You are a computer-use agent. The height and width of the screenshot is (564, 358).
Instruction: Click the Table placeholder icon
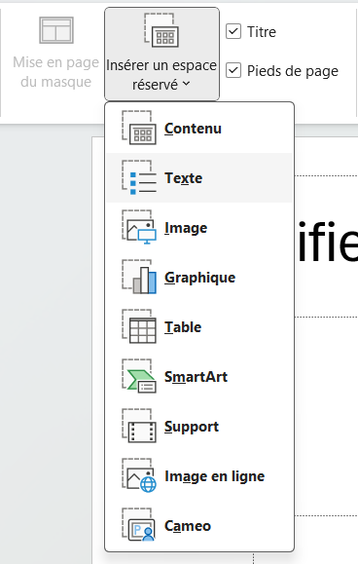point(139,326)
